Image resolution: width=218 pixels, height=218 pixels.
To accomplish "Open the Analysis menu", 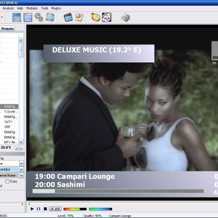I will pyautogui.click(x=8, y=8).
